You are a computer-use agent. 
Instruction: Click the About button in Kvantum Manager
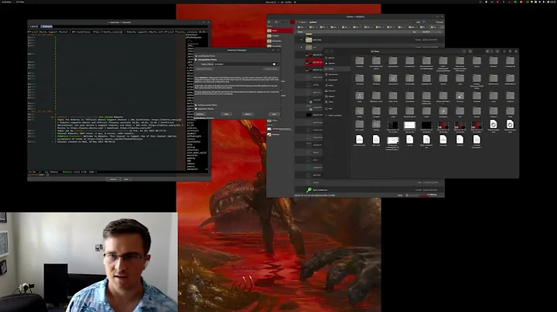(248, 114)
